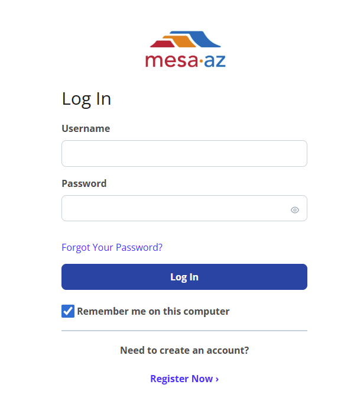Focus the Username input field
Image resolution: width=357 pixels, height=407 pixels.
click(184, 153)
